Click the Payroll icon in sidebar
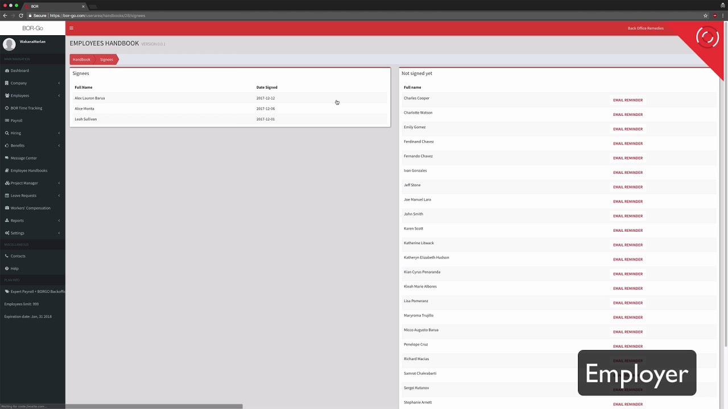Image resolution: width=728 pixels, height=409 pixels. point(7,120)
